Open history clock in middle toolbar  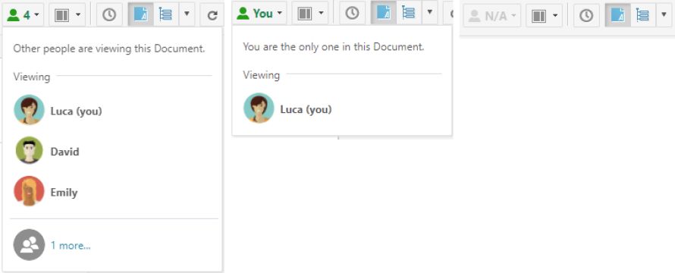click(352, 14)
